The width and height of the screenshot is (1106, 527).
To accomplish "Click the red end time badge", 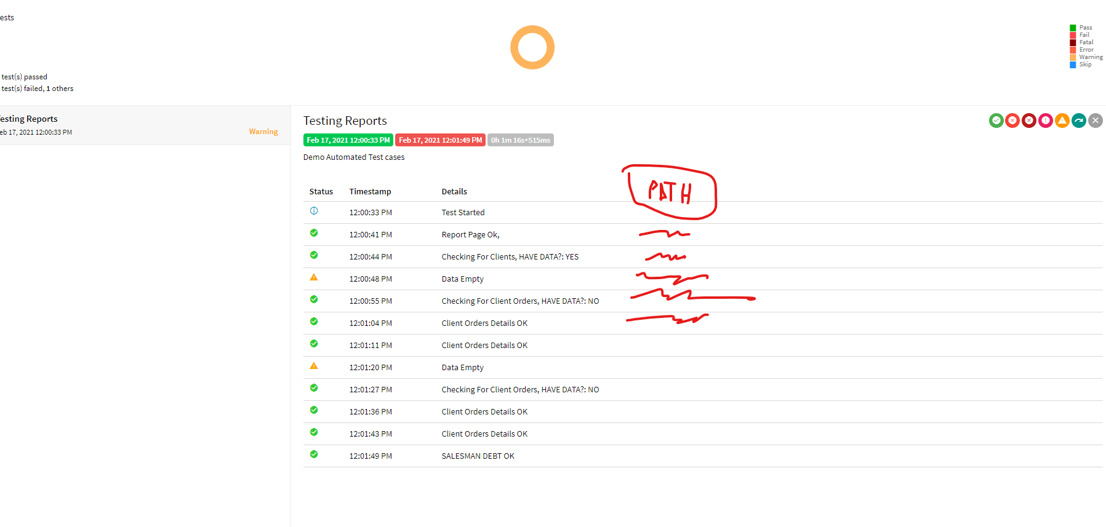I will (441, 140).
